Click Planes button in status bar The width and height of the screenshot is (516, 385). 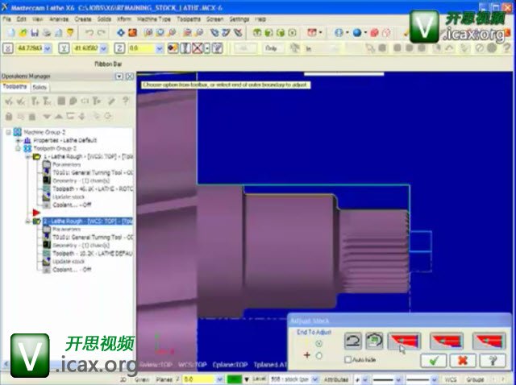click(x=164, y=379)
